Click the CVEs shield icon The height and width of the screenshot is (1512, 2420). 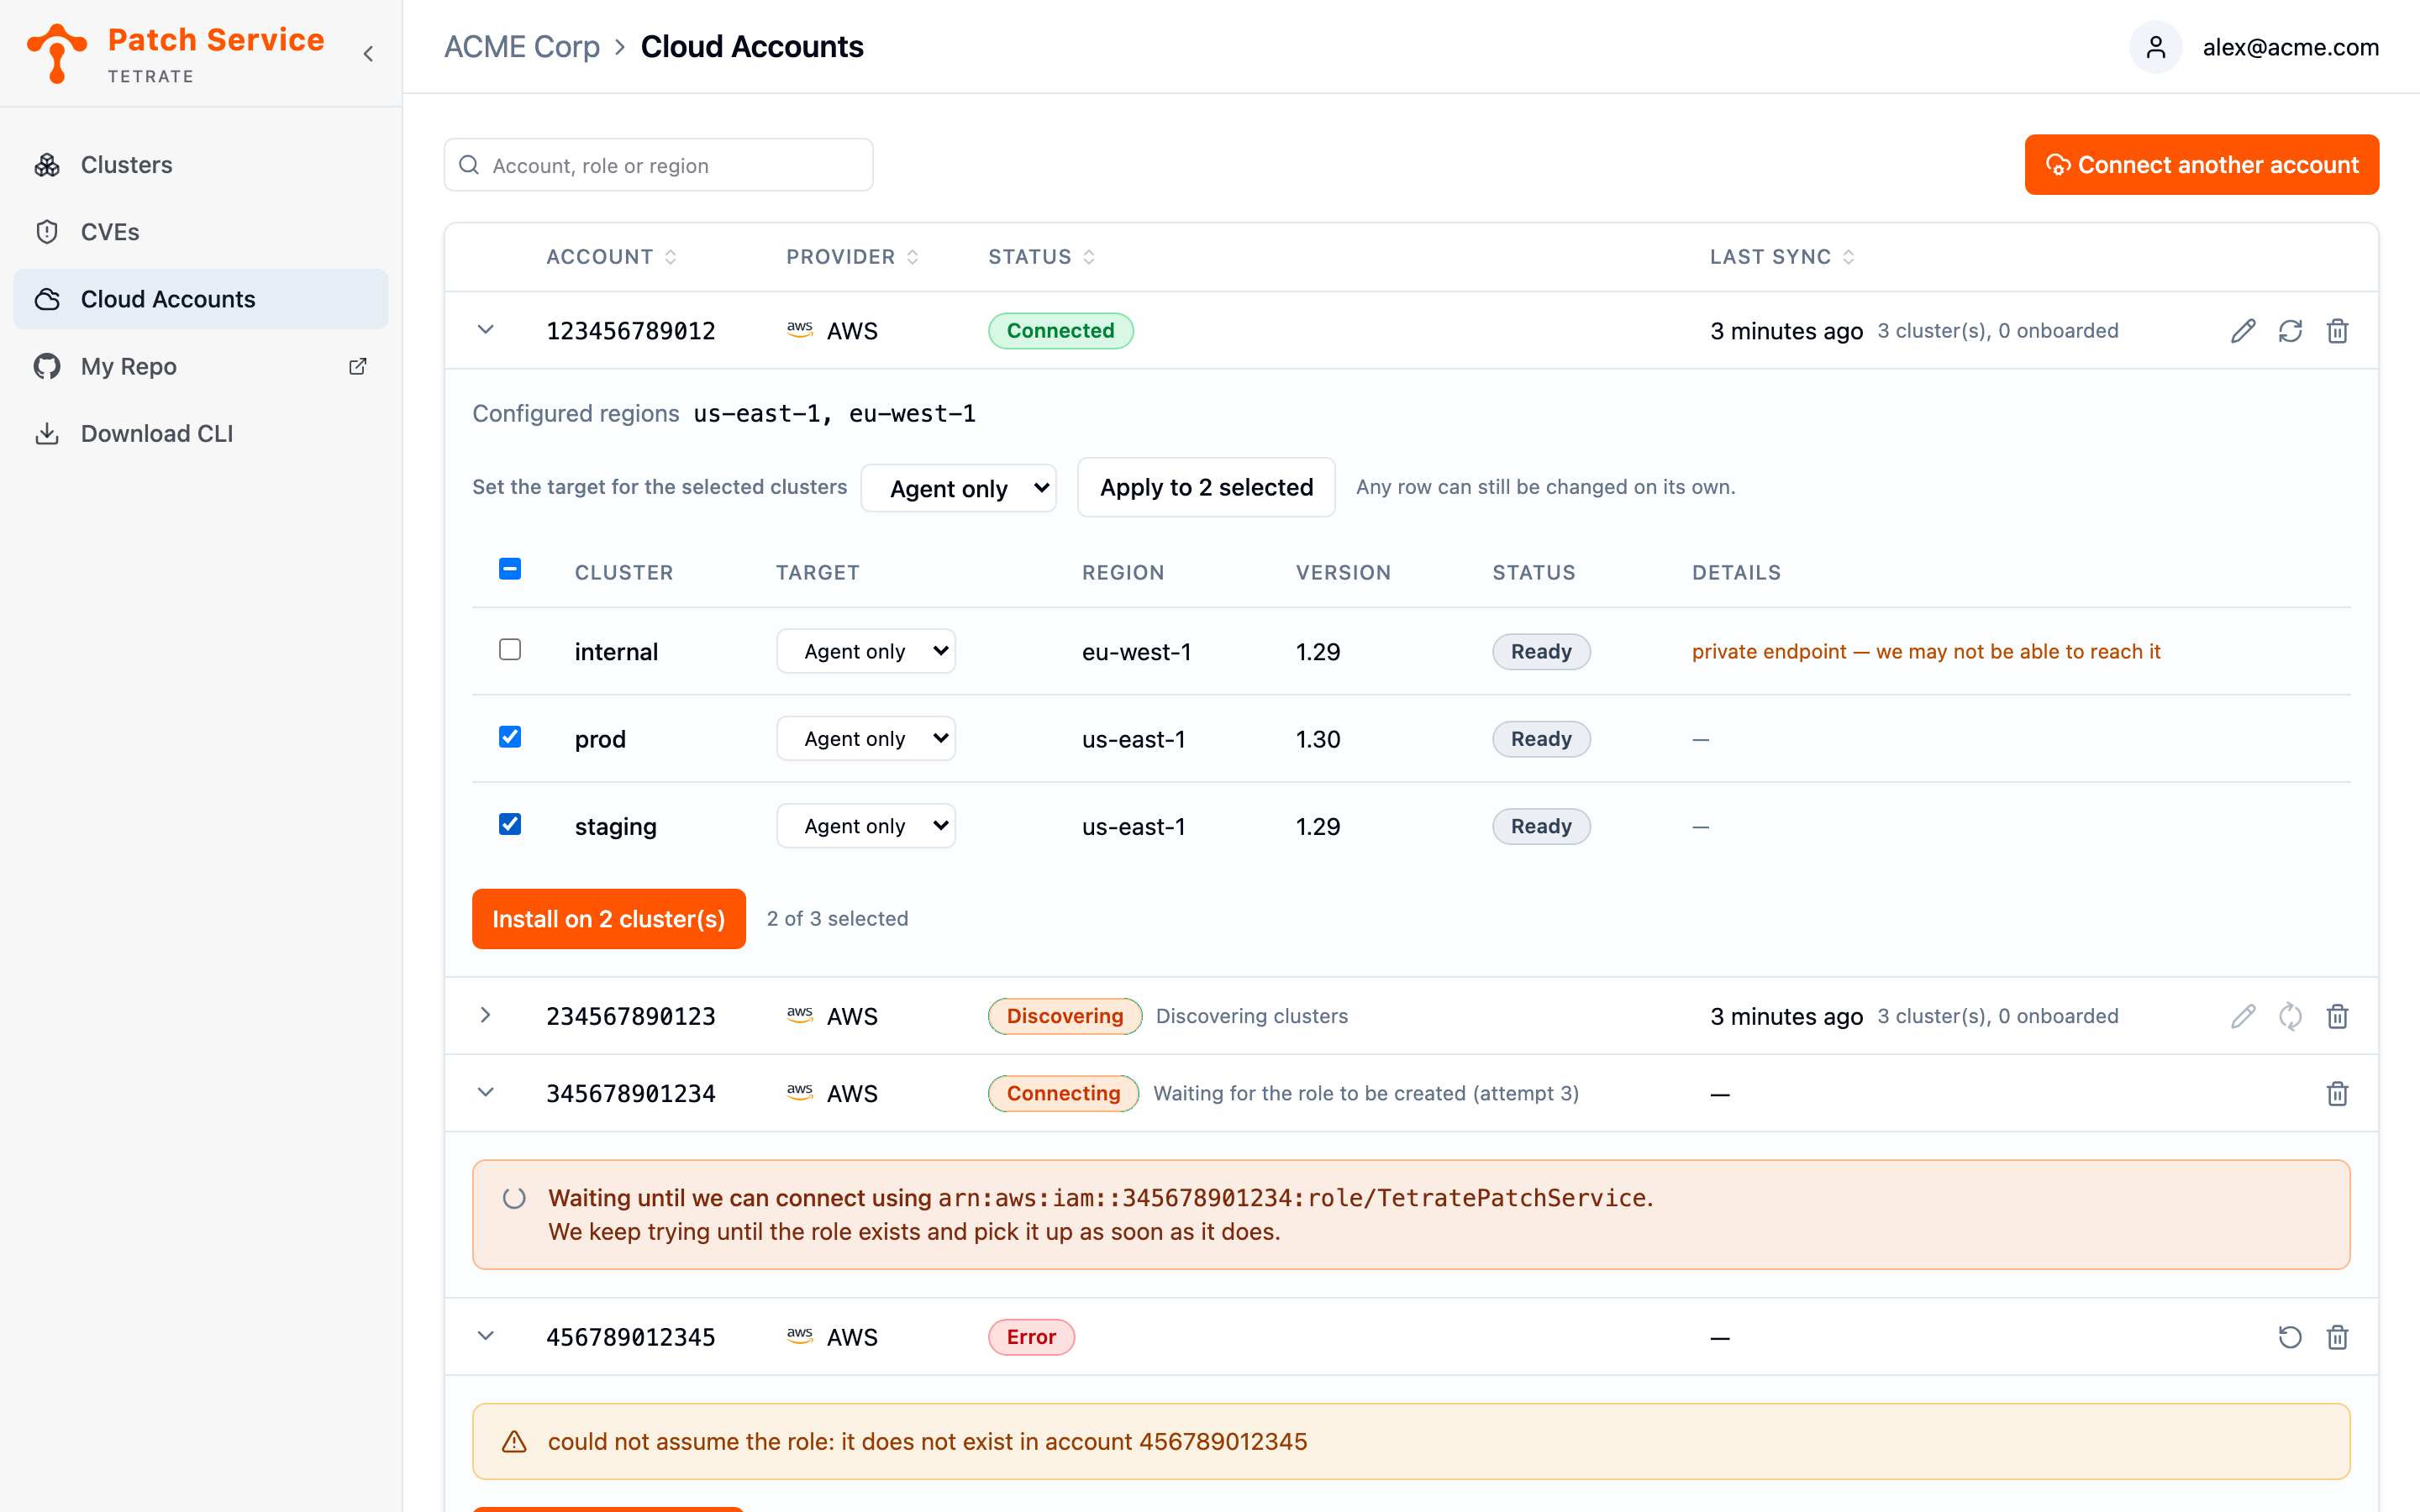point(47,232)
